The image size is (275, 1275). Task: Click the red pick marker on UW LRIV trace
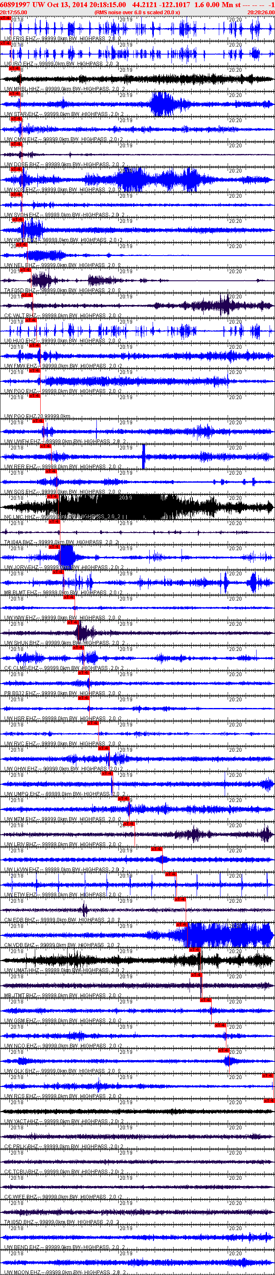(128, 824)
